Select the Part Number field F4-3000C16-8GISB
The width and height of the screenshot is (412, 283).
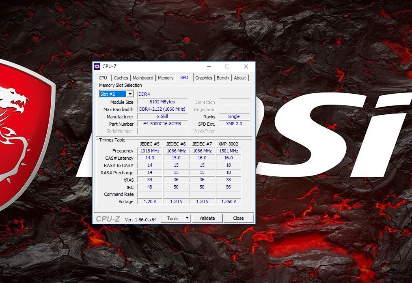[x=162, y=124]
